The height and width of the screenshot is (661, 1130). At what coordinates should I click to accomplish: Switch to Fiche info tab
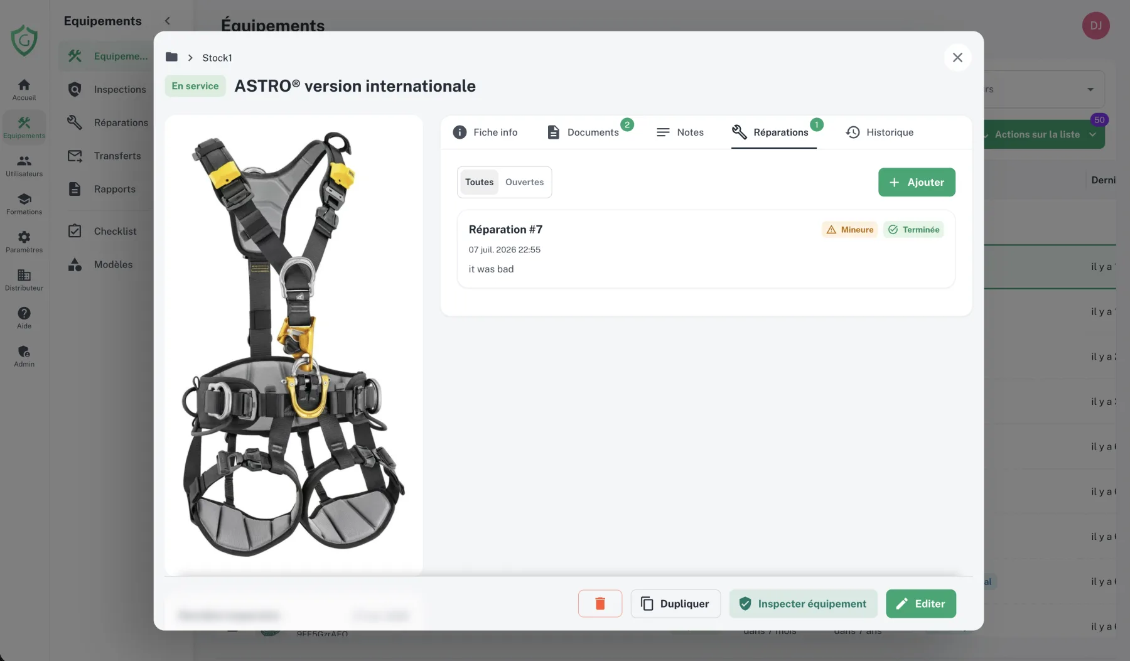[485, 132]
